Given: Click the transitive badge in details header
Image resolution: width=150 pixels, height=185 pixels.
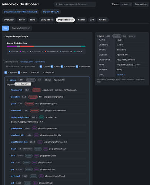Looking at the screenshot, I should pyautogui.click(x=117, y=36).
